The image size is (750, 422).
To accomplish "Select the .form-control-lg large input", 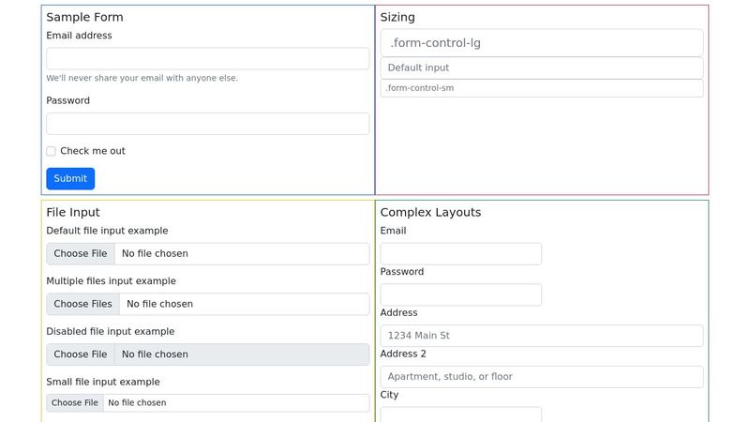I will [542, 42].
